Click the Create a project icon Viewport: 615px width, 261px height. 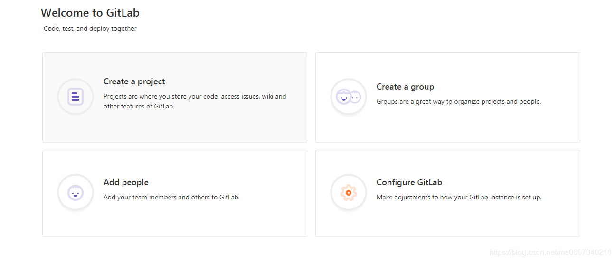coord(76,97)
